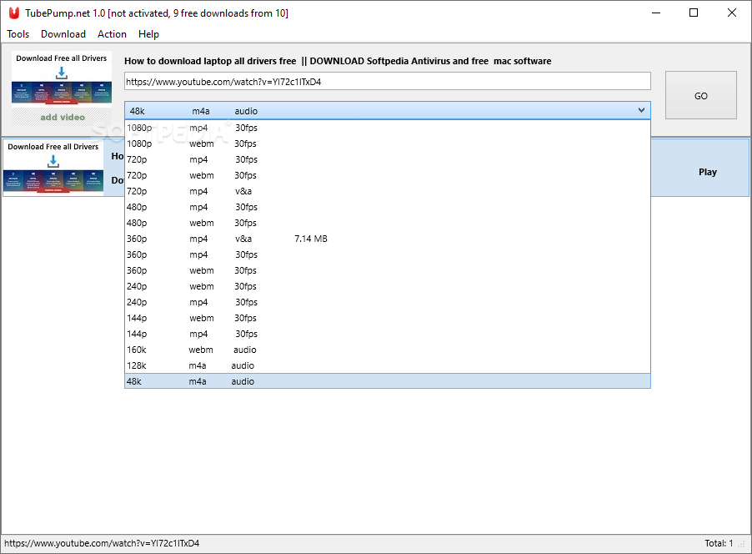Screen dimensions: 752x554
Task: Click the Play button in the video row
Action: point(708,172)
